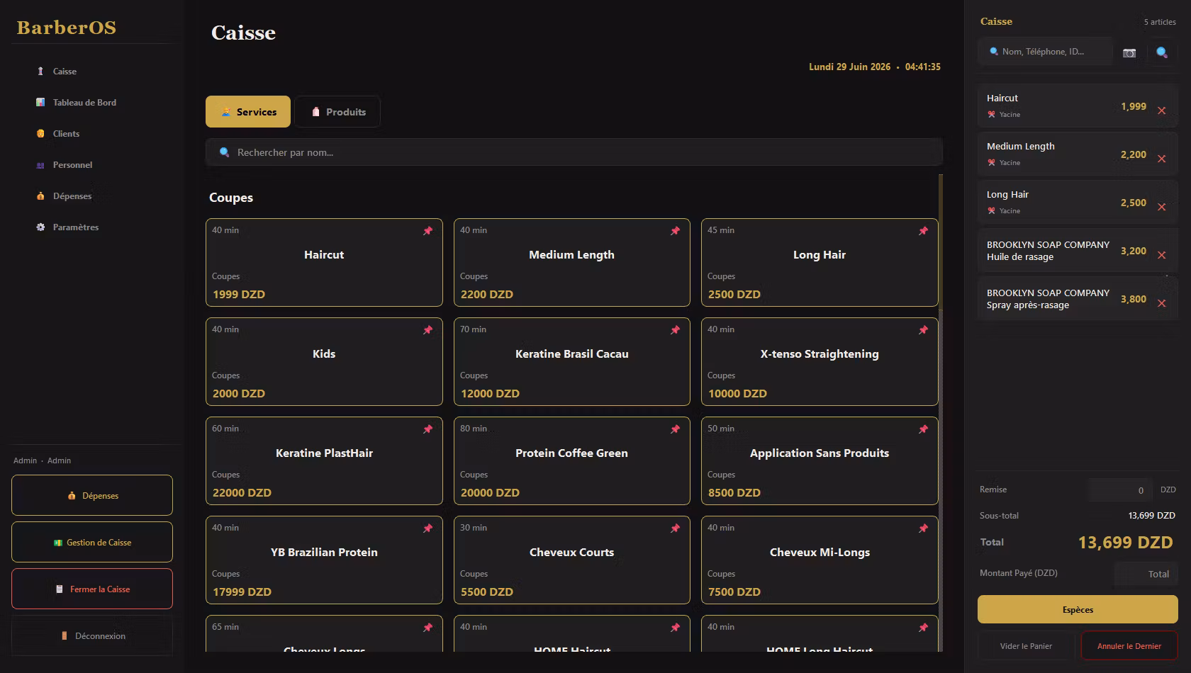The height and width of the screenshot is (673, 1191).
Task: Pin the X-tenso Straightening card
Action: [x=923, y=330]
